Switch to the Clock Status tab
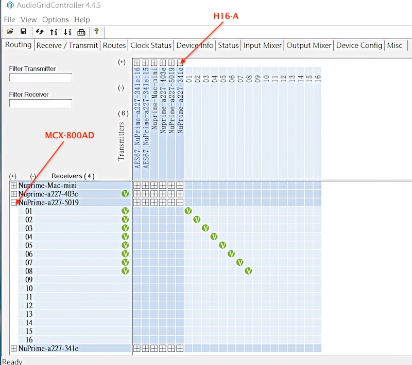Screen dimensions: 412x365 (150, 45)
